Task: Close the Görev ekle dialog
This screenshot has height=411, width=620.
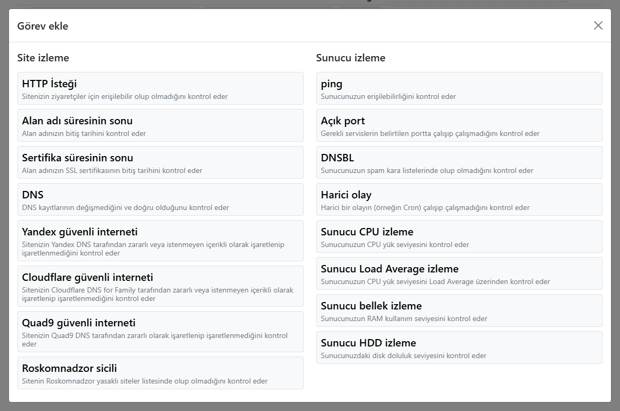Action: click(598, 25)
